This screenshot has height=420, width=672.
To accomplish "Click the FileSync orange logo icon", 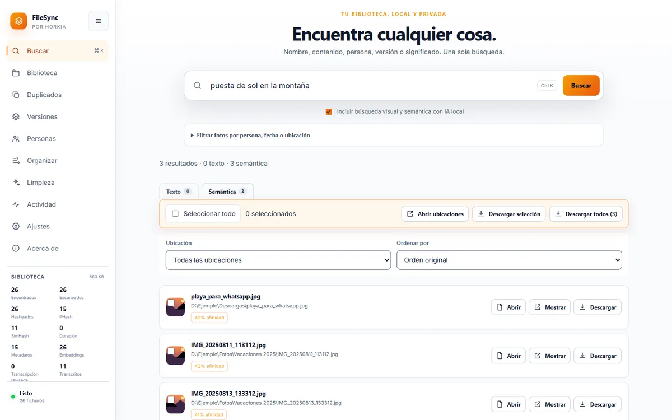I will 18,21.
